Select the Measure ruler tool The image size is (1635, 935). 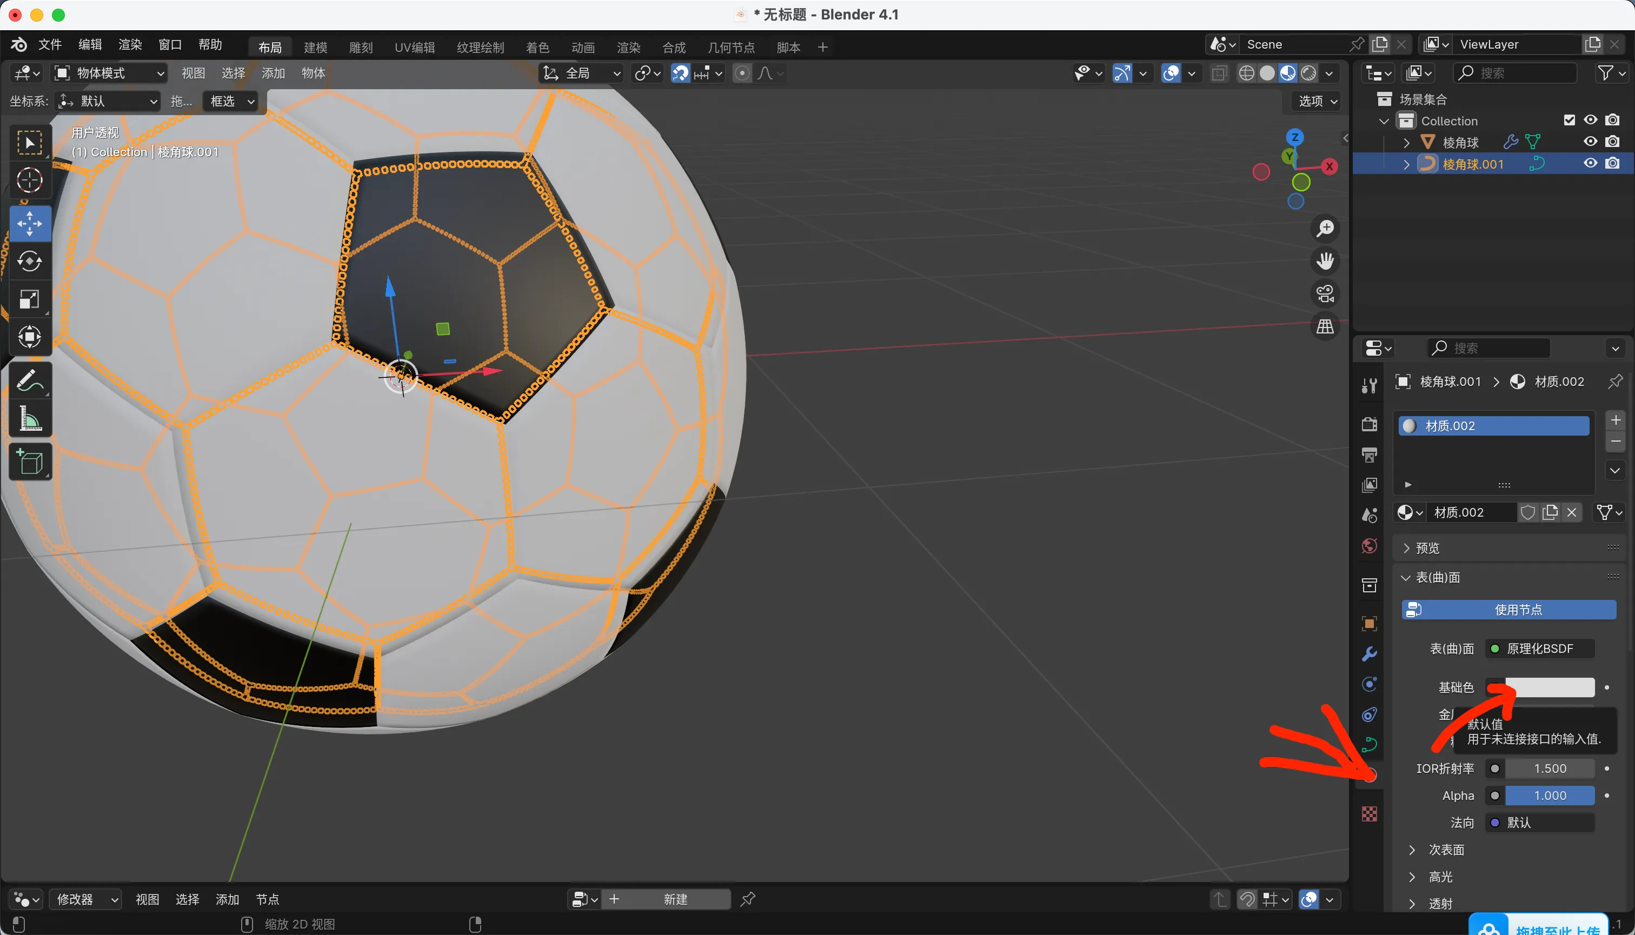pyautogui.click(x=30, y=419)
